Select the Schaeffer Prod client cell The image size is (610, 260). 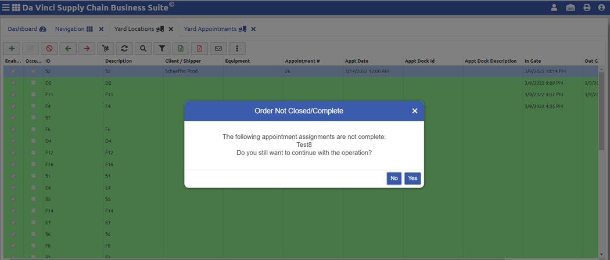coord(193,71)
